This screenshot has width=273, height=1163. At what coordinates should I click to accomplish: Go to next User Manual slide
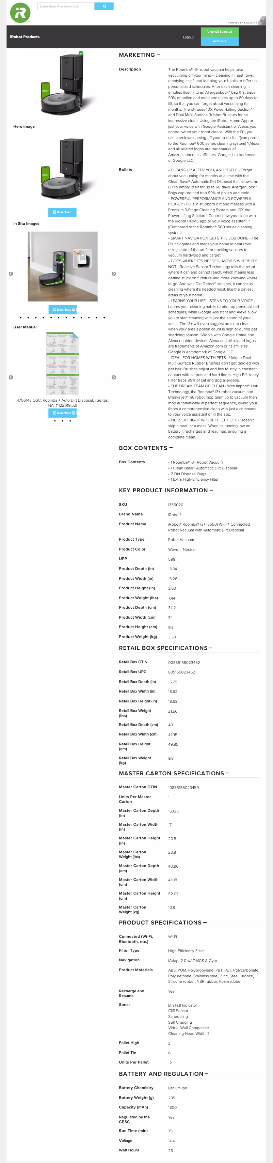coord(114,377)
